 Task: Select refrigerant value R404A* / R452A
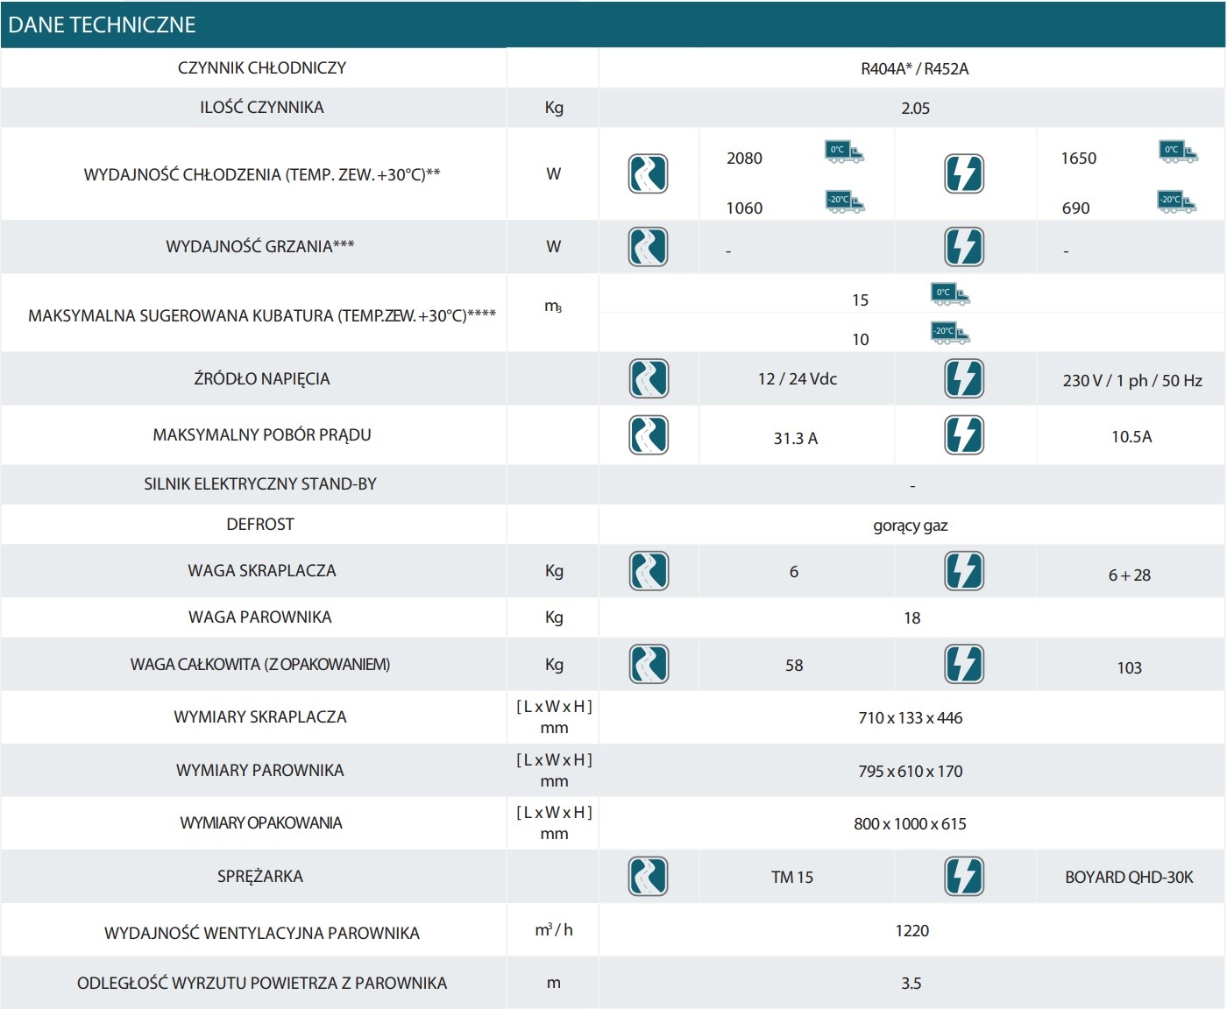(x=915, y=69)
